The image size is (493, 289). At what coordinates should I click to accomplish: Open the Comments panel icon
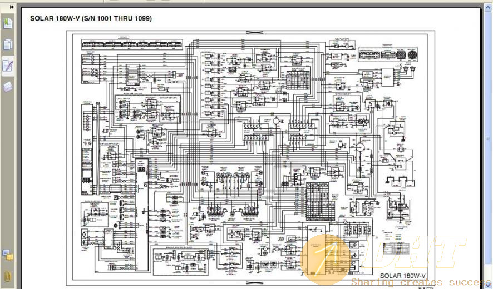tap(8, 255)
